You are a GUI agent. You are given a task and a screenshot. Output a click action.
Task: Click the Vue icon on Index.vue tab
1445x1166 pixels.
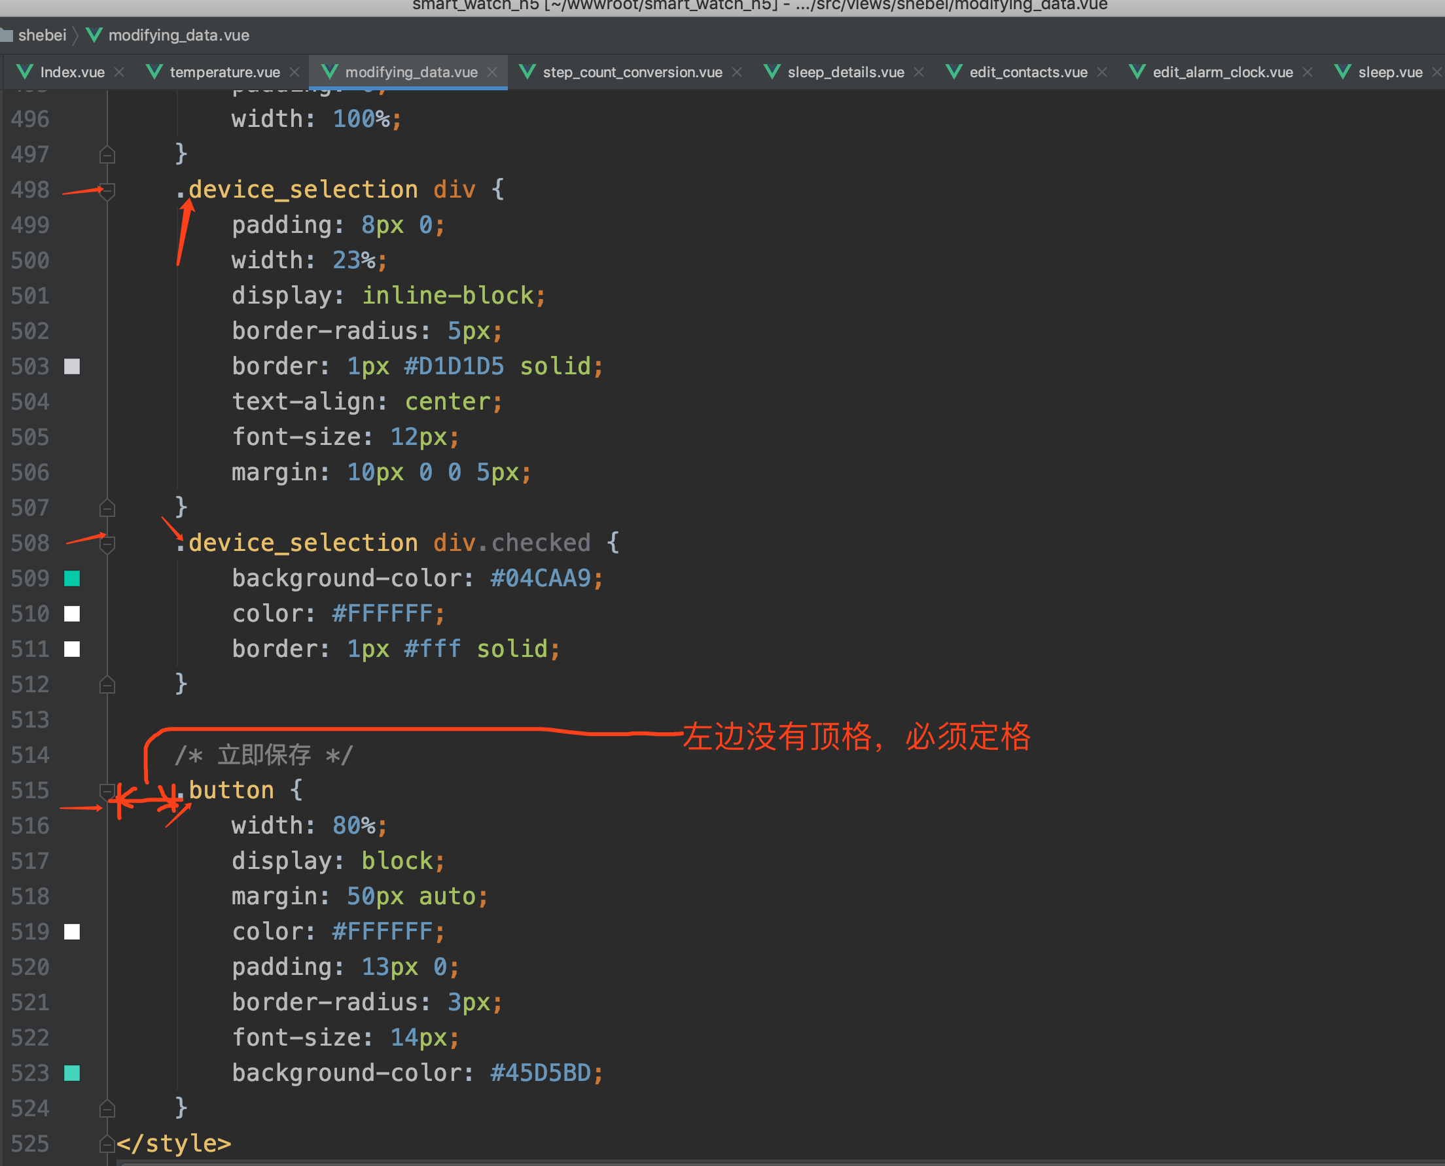coord(24,71)
